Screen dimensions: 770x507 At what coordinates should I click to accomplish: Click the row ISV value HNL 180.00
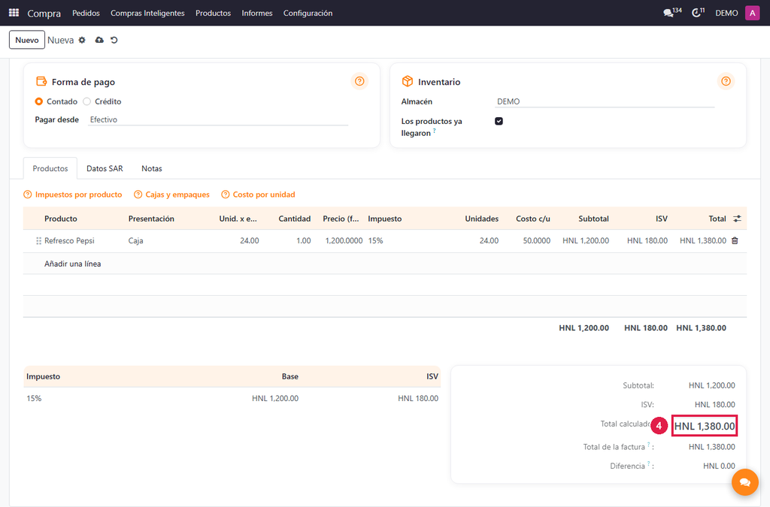point(647,241)
